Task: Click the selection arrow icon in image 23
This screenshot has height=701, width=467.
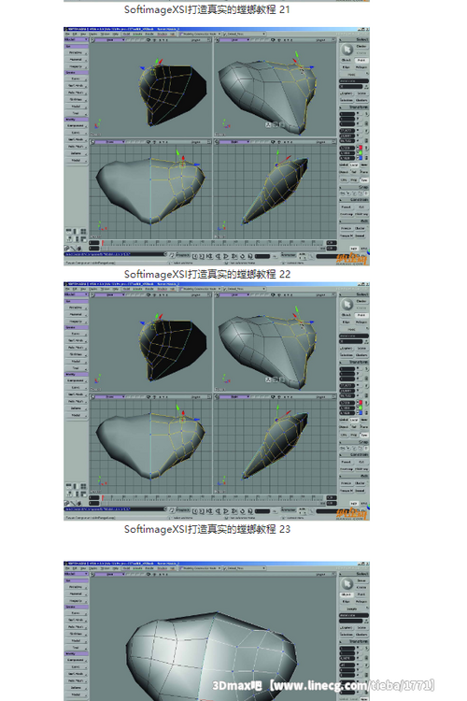Action: coord(347,305)
